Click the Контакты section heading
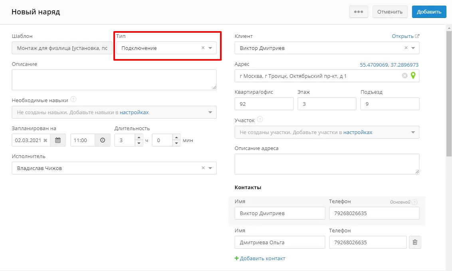Viewport: 452px width, 271px height. coord(248,187)
